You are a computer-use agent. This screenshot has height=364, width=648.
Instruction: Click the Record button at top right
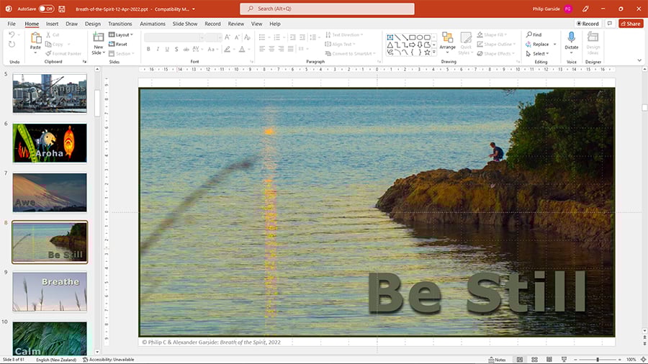pos(588,24)
